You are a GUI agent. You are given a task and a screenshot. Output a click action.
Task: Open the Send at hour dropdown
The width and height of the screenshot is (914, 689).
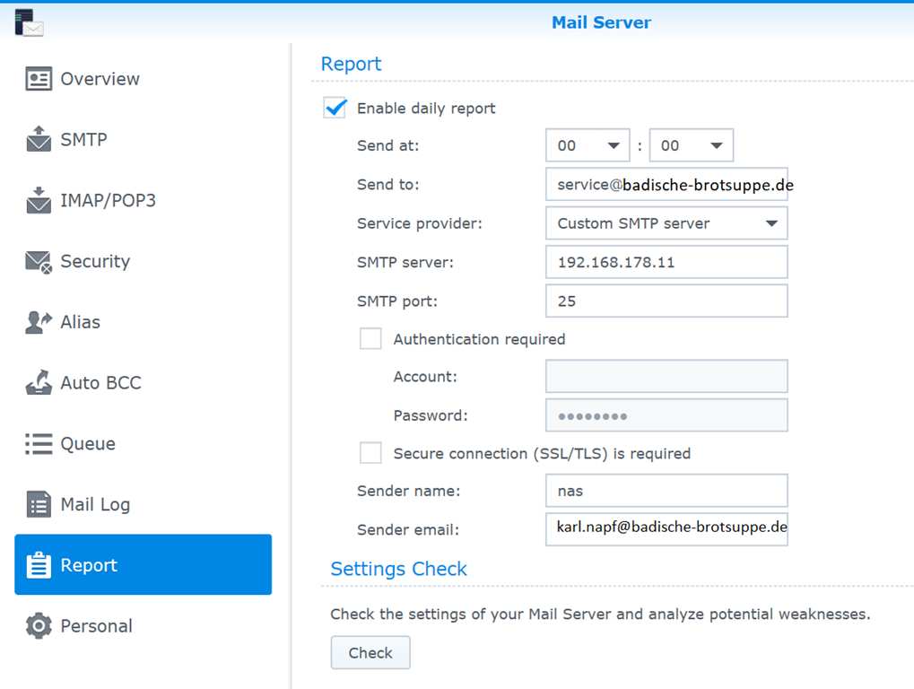588,145
